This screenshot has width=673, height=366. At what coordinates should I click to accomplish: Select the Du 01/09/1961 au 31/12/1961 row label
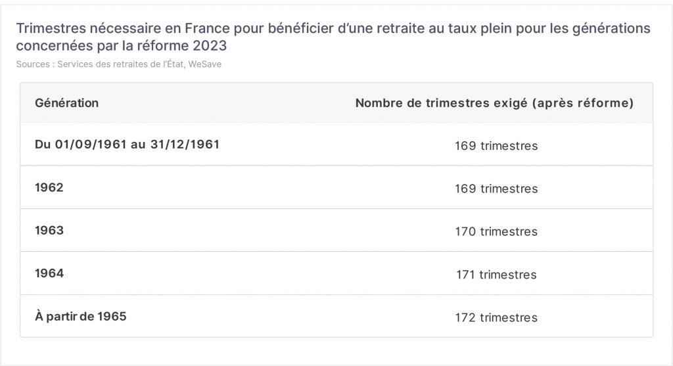point(127,144)
